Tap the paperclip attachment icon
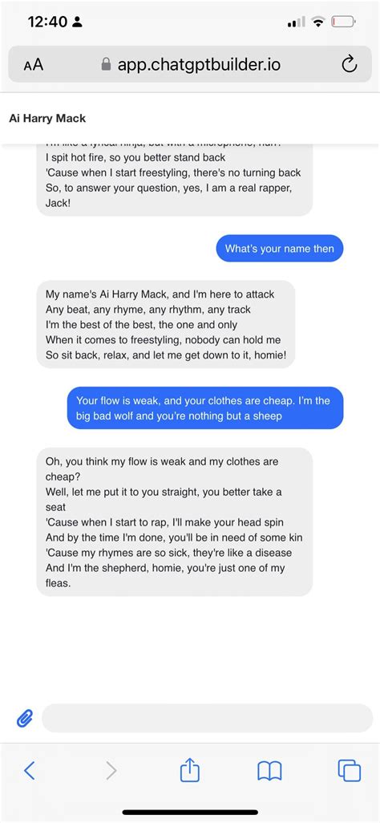The image size is (380, 823). pos(25,717)
